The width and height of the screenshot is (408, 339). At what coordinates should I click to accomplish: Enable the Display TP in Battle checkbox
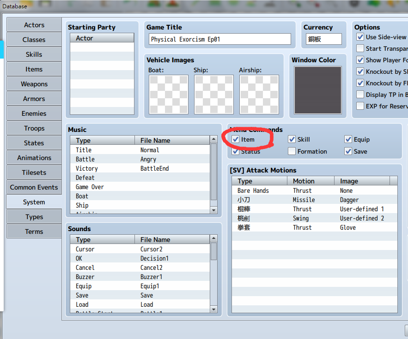(x=360, y=95)
